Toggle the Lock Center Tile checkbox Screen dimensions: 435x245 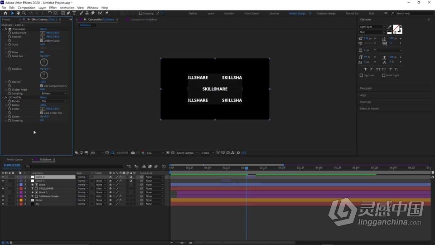tap(42, 113)
